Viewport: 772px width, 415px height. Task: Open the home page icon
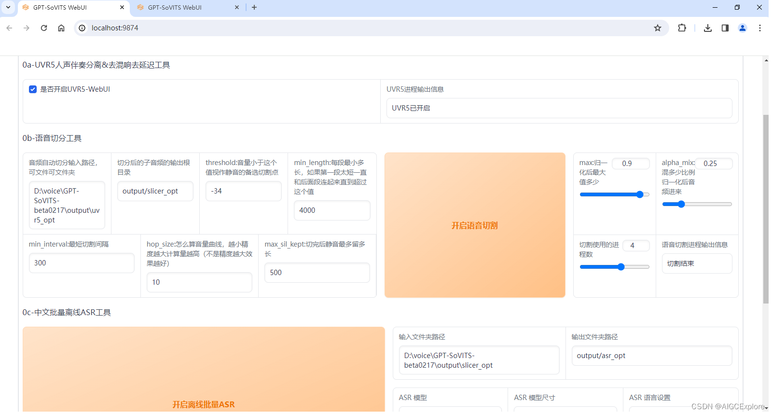[61, 28]
